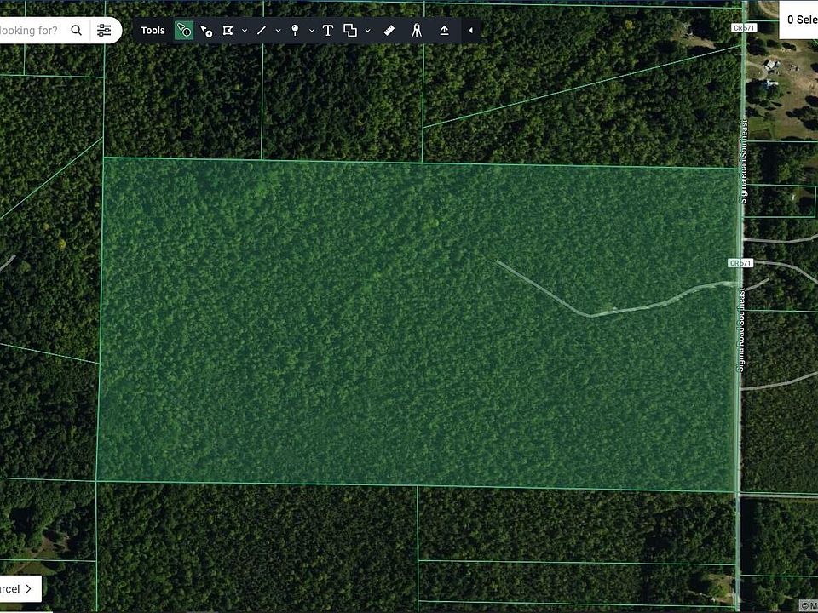
Task: Expand the line tool dropdown arrow
Action: pyautogui.click(x=278, y=31)
